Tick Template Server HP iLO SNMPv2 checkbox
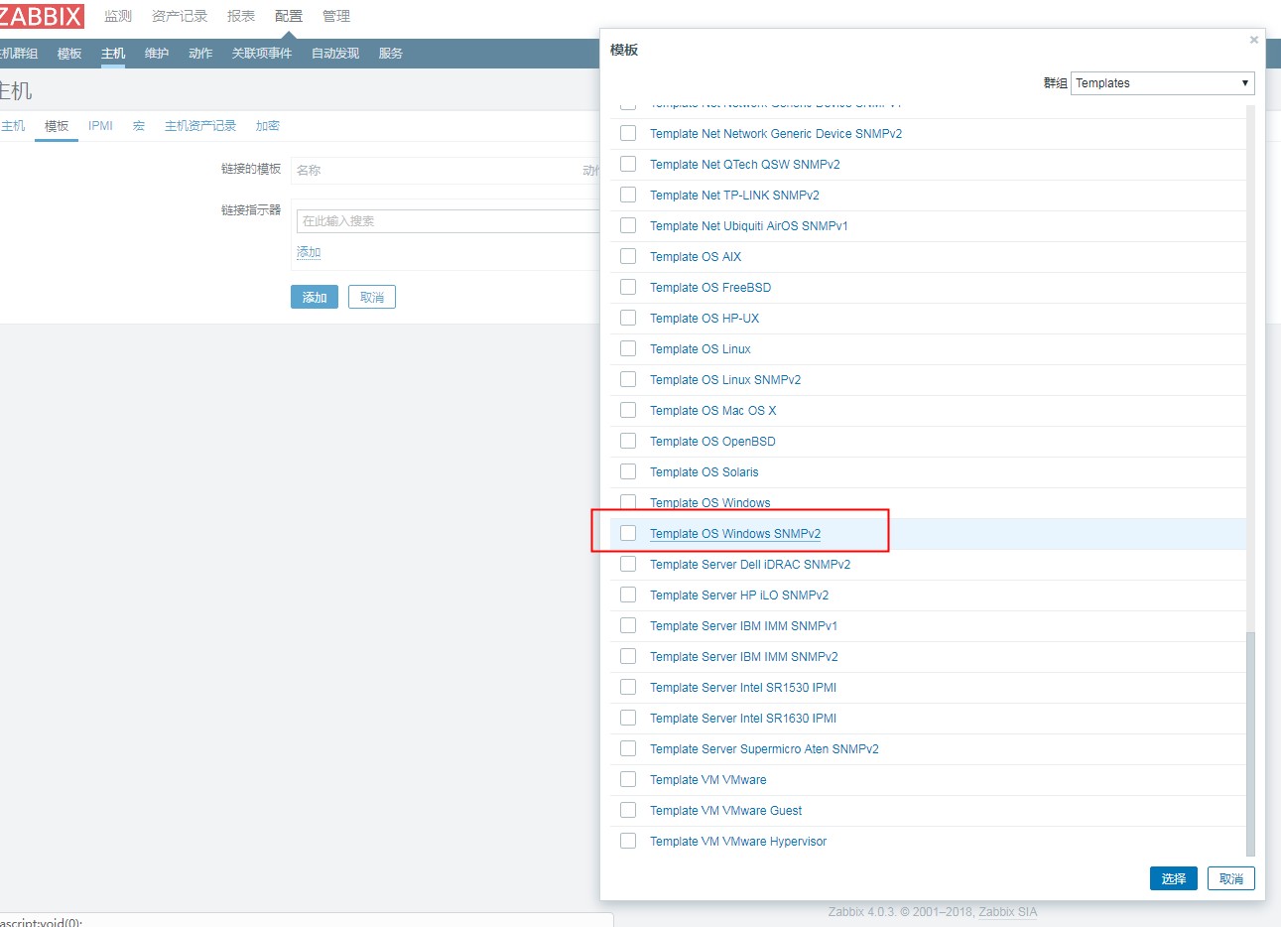Viewport: 1281px width, 927px height. point(628,595)
